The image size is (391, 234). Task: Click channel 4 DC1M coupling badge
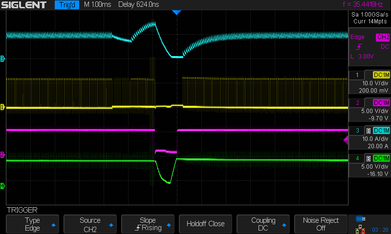coord(381,158)
